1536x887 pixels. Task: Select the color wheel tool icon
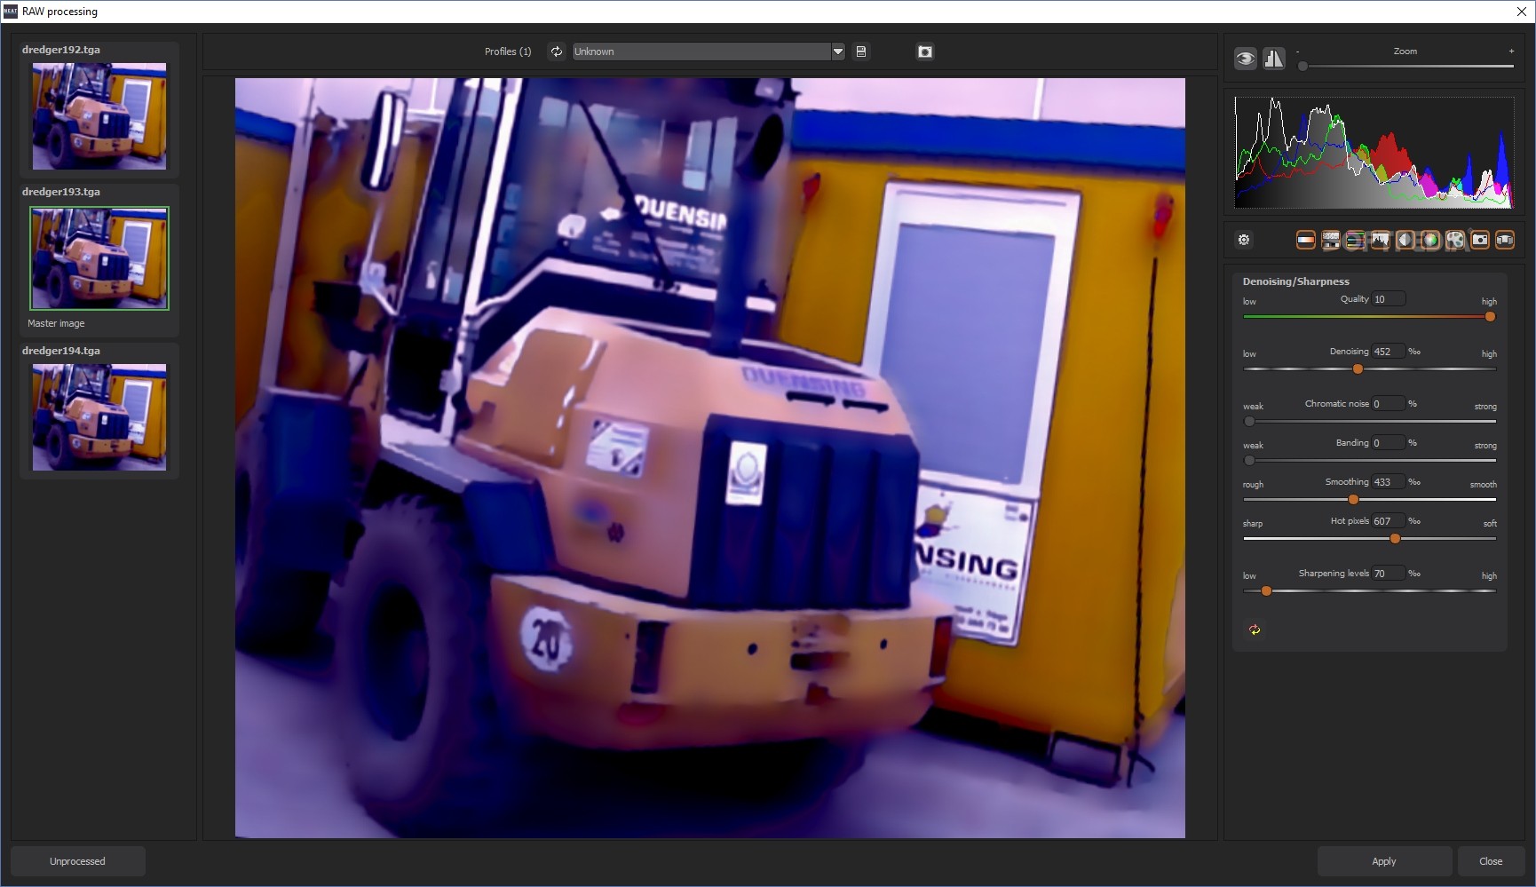point(1430,240)
